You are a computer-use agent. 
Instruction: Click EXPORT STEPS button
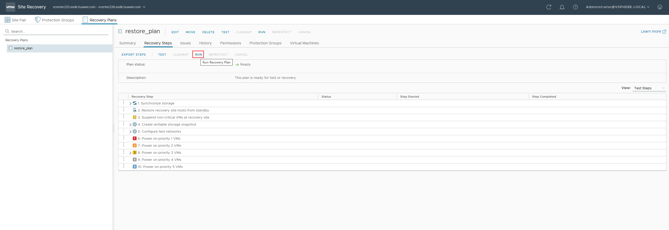[134, 55]
